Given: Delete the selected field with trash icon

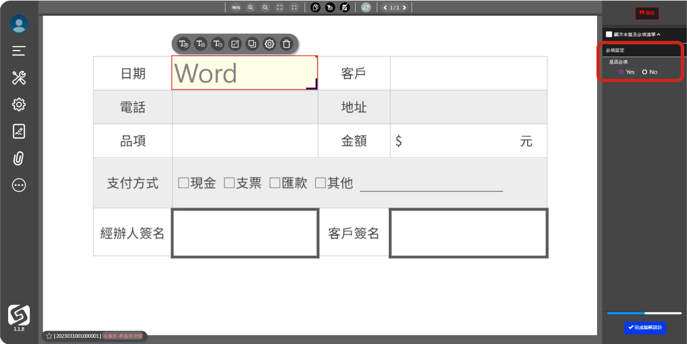Looking at the screenshot, I should point(287,44).
